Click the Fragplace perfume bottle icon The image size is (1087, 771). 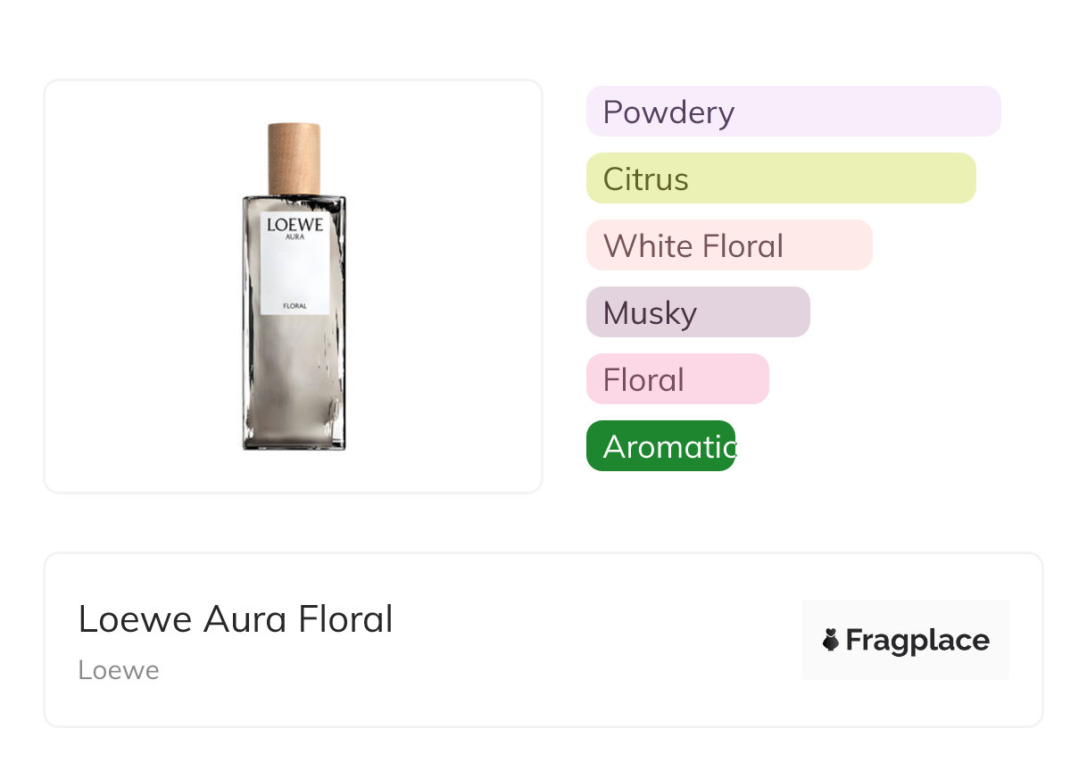(831, 640)
